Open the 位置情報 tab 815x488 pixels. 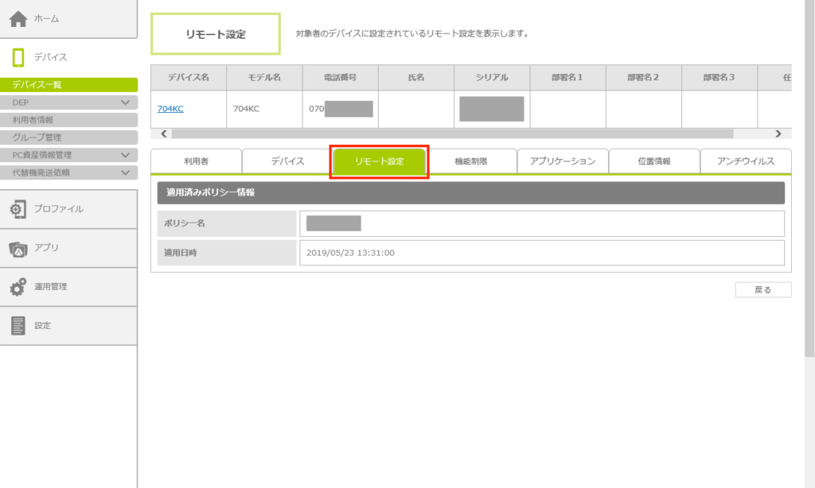pos(654,161)
